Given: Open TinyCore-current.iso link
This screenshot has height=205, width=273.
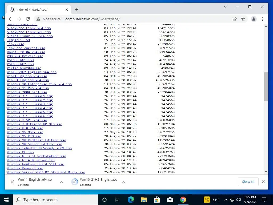Looking at the screenshot, I should coord(26,48).
